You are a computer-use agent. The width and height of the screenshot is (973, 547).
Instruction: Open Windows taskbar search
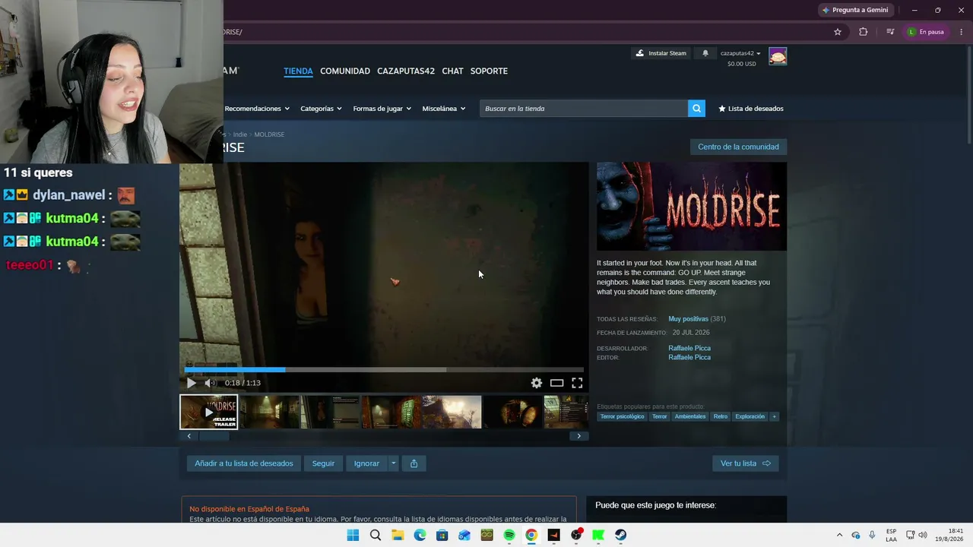(376, 535)
